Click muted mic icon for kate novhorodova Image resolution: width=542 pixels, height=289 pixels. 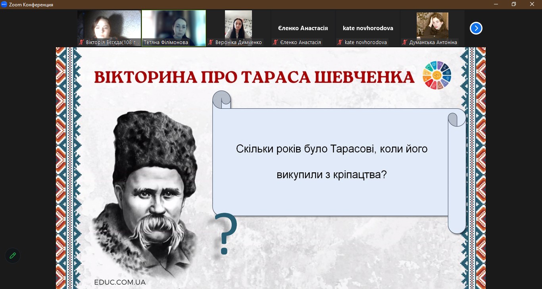tap(340, 42)
